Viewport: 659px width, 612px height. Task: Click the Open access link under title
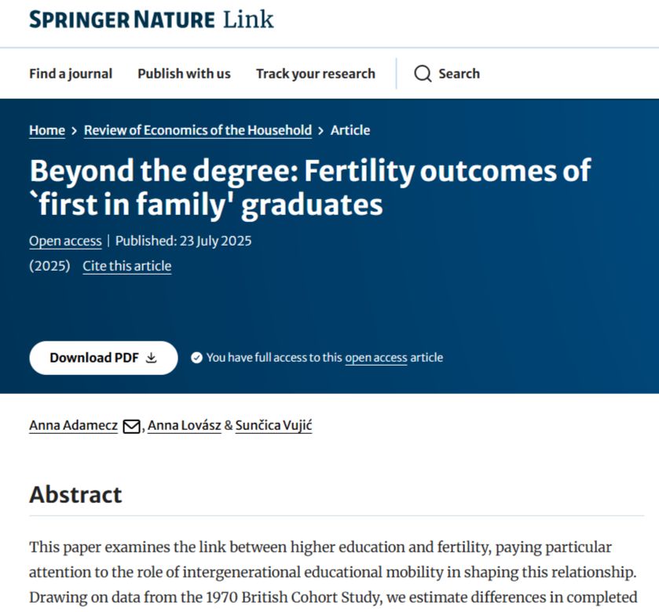pos(65,241)
